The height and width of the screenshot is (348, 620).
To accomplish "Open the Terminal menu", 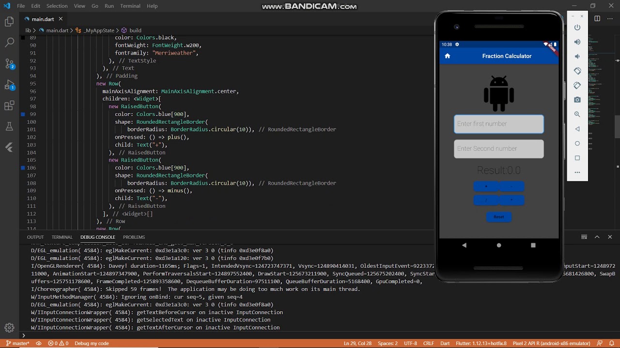I will [x=130, y=6].
